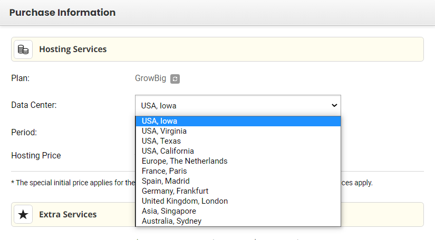Image resolution: width=435 pixels, height=240 pixels.
Task: Click the GrowBig plan name
Action: pos(150,78)
